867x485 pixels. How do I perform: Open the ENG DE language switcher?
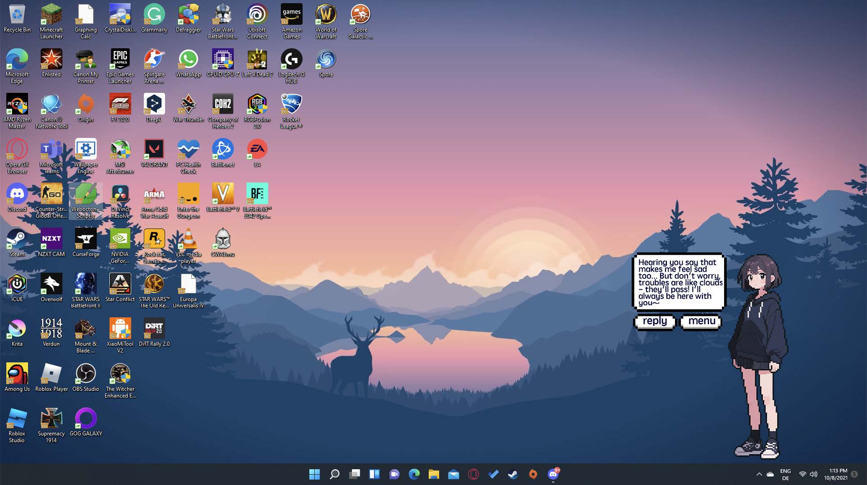(x=785, y=474)
